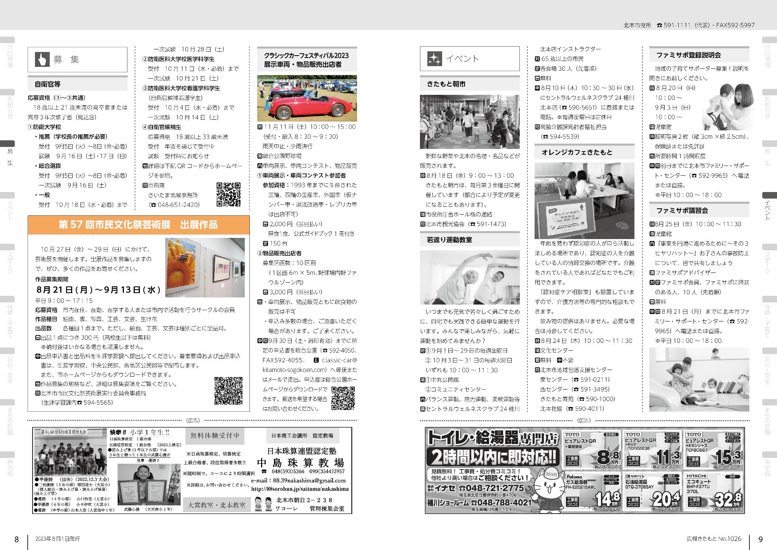The image size is (777, 550).
Task: Click the QR code in the 自衛官等 section
Action: 228,194
